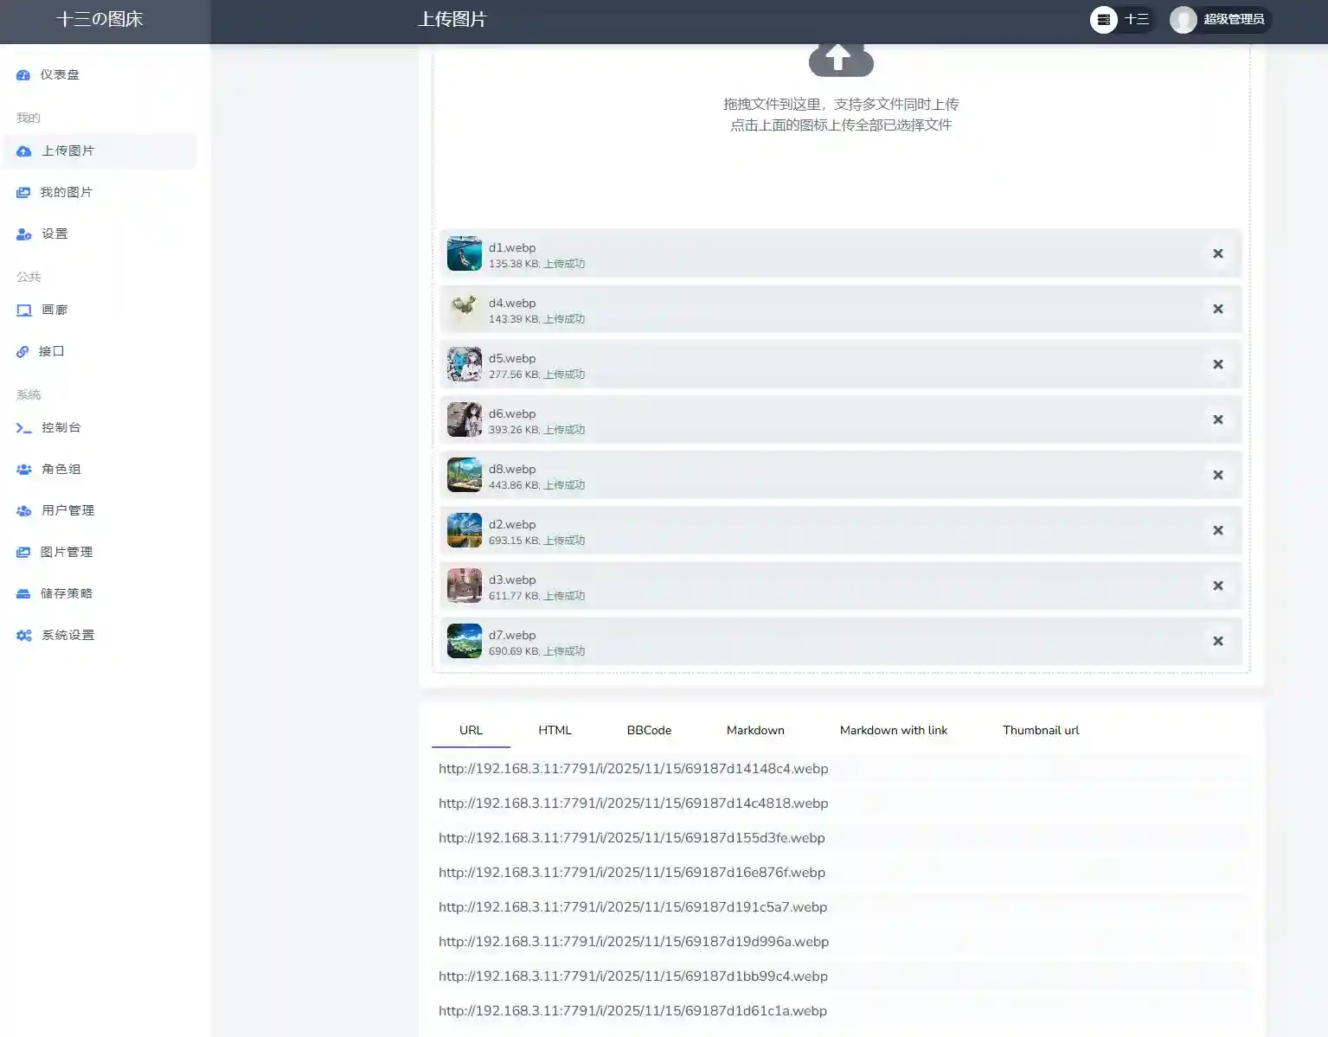Open the 用户管理 user management icon
This screenshot has height=1037, width=1328.
(x=23, y=510)
